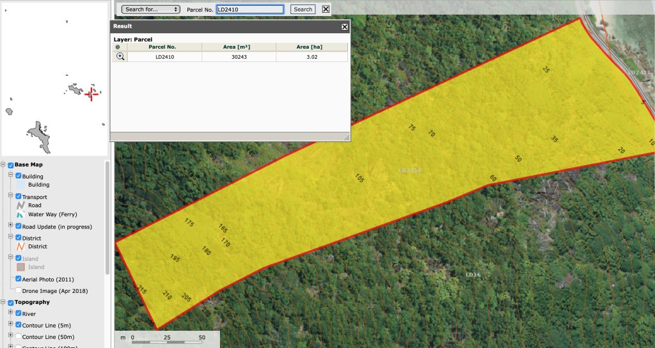Click the District legend line icon
The image size is (655, 348).
[21, 246]
